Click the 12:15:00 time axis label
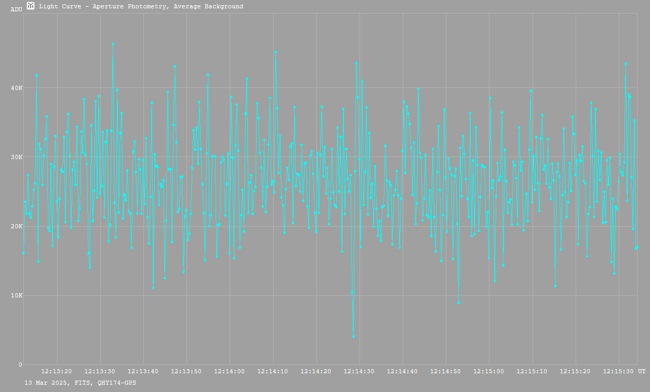Image resolution: width=650 pixels, height=392 pixels. point(489,371)
